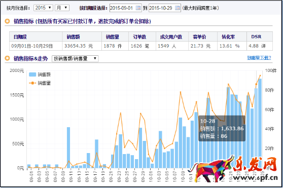Toggle the 销售量 legend orange marker
Screen dimensions: 283x188
point(32,83)
